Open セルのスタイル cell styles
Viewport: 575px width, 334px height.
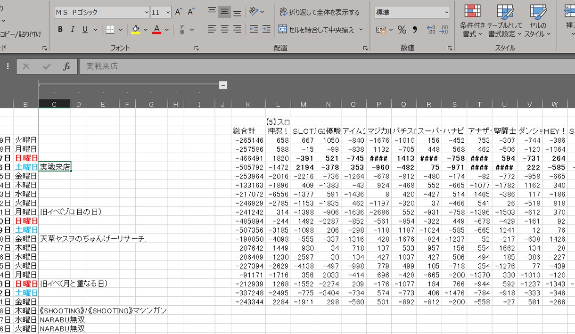coord(538,21)
